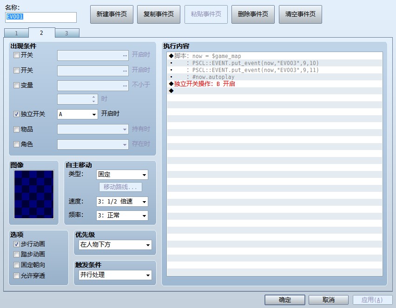Viewport: 396px width, 308px height.
Task: Select the put_event line ending 9,10
Action: 275,63
